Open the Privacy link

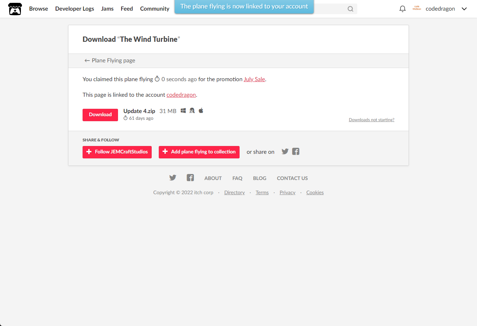point(287,192)
